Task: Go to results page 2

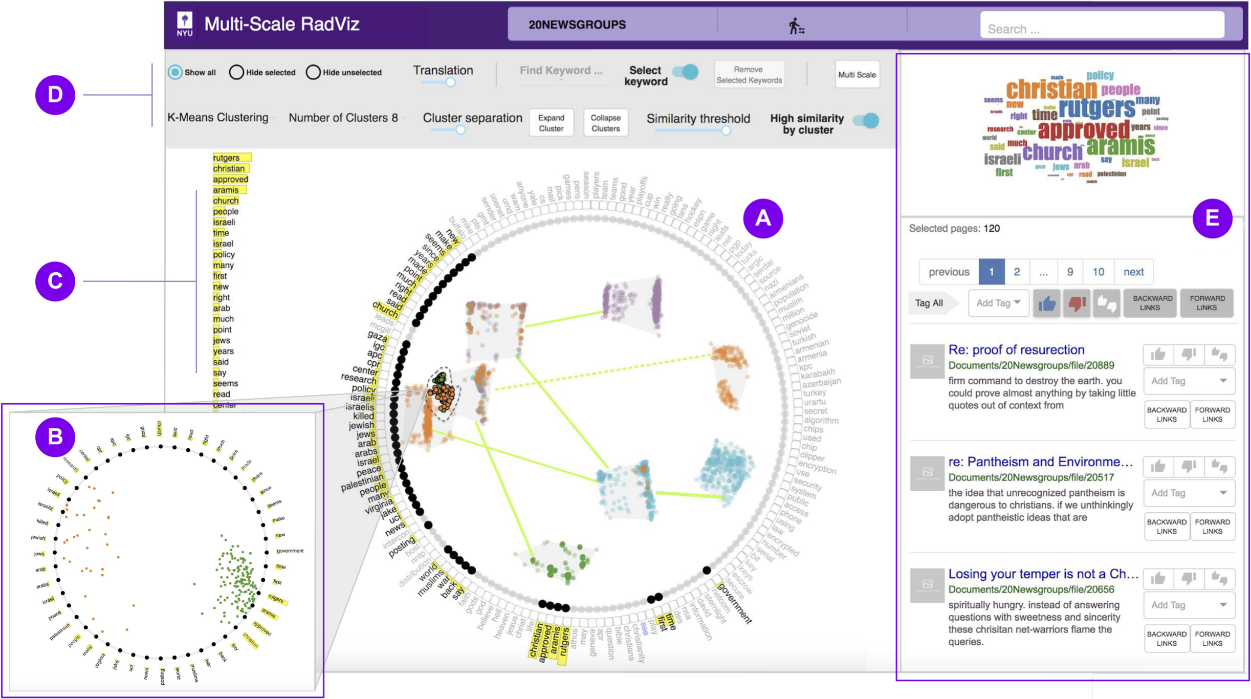Action: [x=1017, y=272]
